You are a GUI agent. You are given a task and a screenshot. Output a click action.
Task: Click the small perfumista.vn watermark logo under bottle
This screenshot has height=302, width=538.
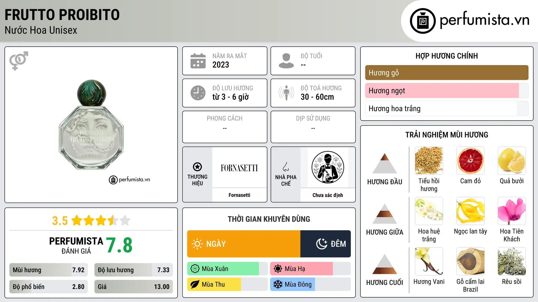pyautogui.click(x=130, y=180)
